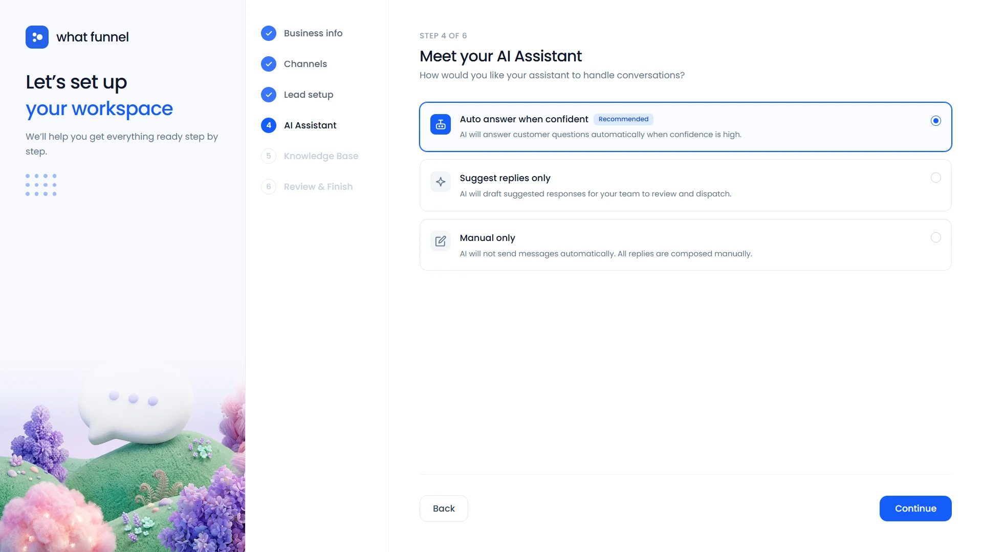The image size is (982, 552).
Task: Click the Lead setup completed checkmark
Action: click(x=269, y=95)
